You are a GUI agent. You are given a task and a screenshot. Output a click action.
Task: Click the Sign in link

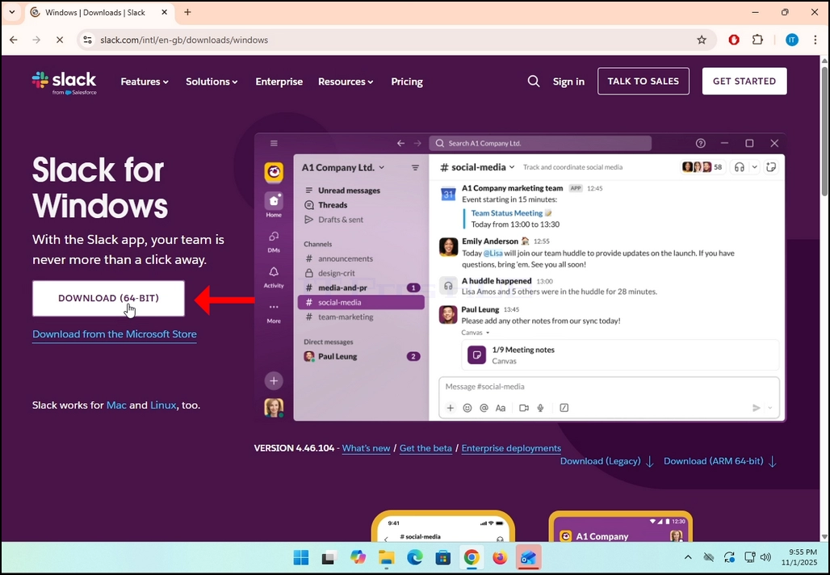(568, 82)
